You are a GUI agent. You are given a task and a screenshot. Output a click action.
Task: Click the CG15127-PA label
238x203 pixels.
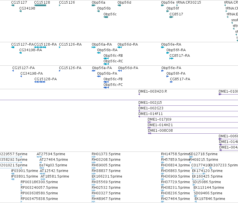pos(23,68)
